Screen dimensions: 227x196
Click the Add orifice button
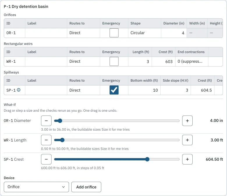coord(86,187)
